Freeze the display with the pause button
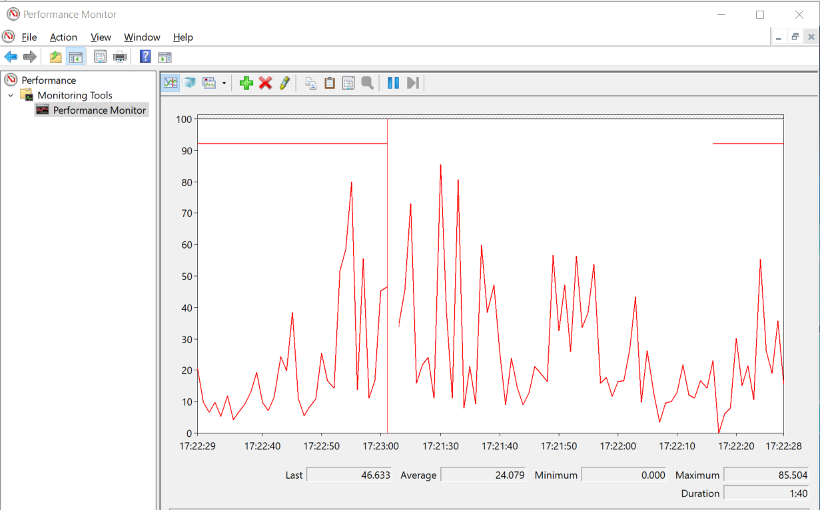Viewport: 820px width, 510px height. [x=393, y=83]
